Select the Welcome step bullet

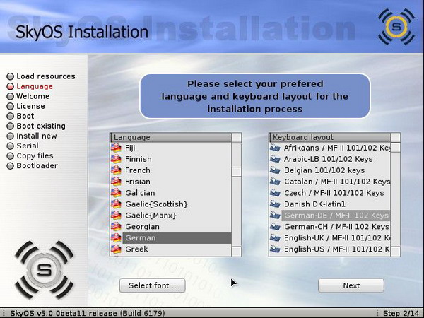tap(10, 96)
